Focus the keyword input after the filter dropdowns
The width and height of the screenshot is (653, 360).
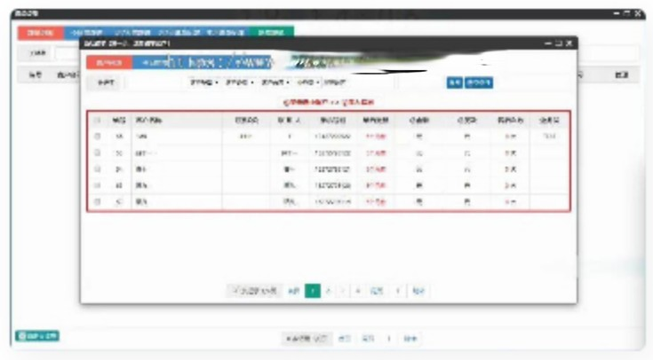point(358,82)
